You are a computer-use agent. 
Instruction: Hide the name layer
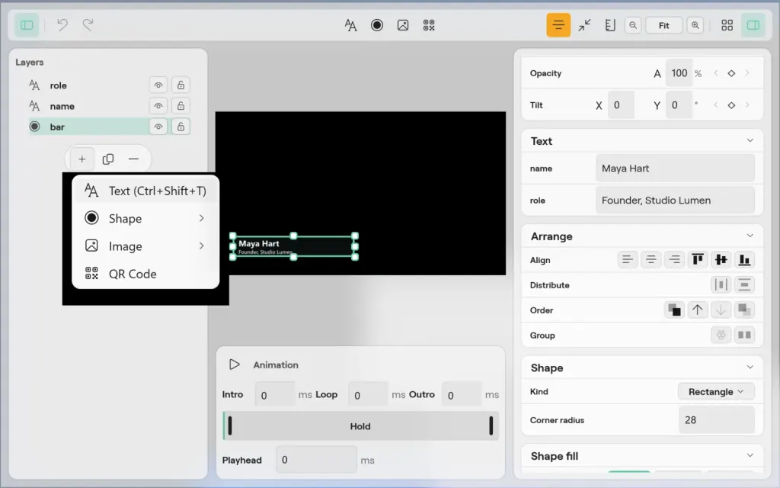(158, 106)
